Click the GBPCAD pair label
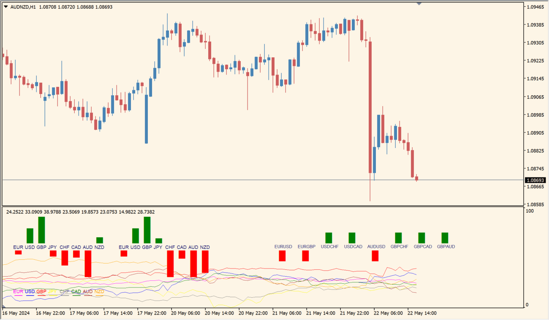This screenshot has width=549, height=320. pyautogui.click(x=423, y=247)
